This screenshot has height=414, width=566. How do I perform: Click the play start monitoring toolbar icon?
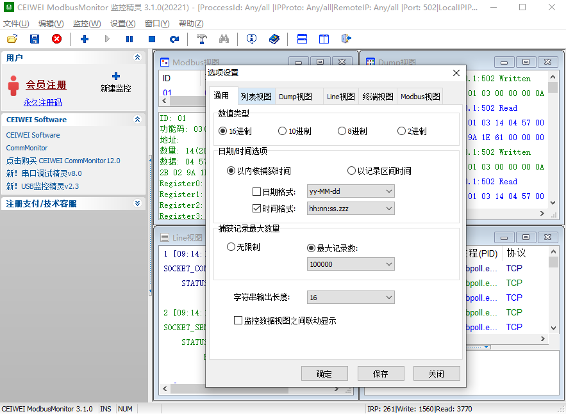coord(107,39)
